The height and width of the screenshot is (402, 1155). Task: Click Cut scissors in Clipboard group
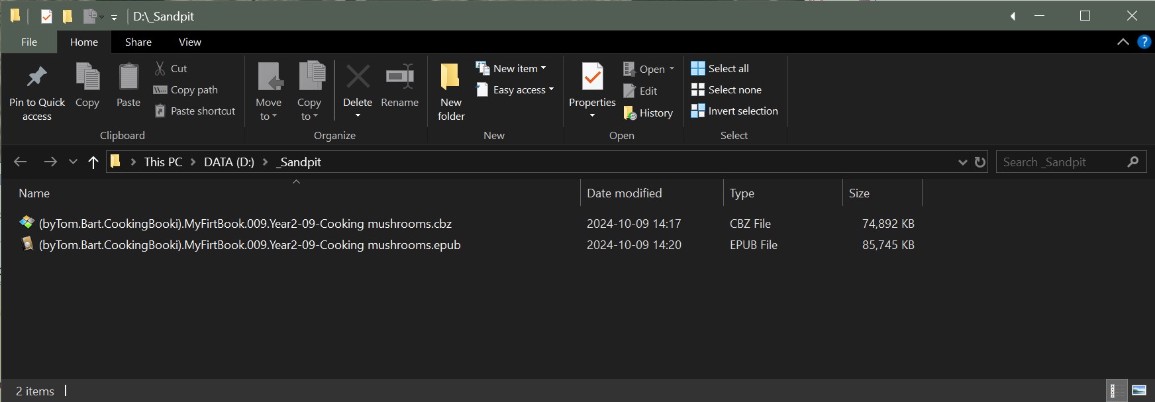pos(170,68)
